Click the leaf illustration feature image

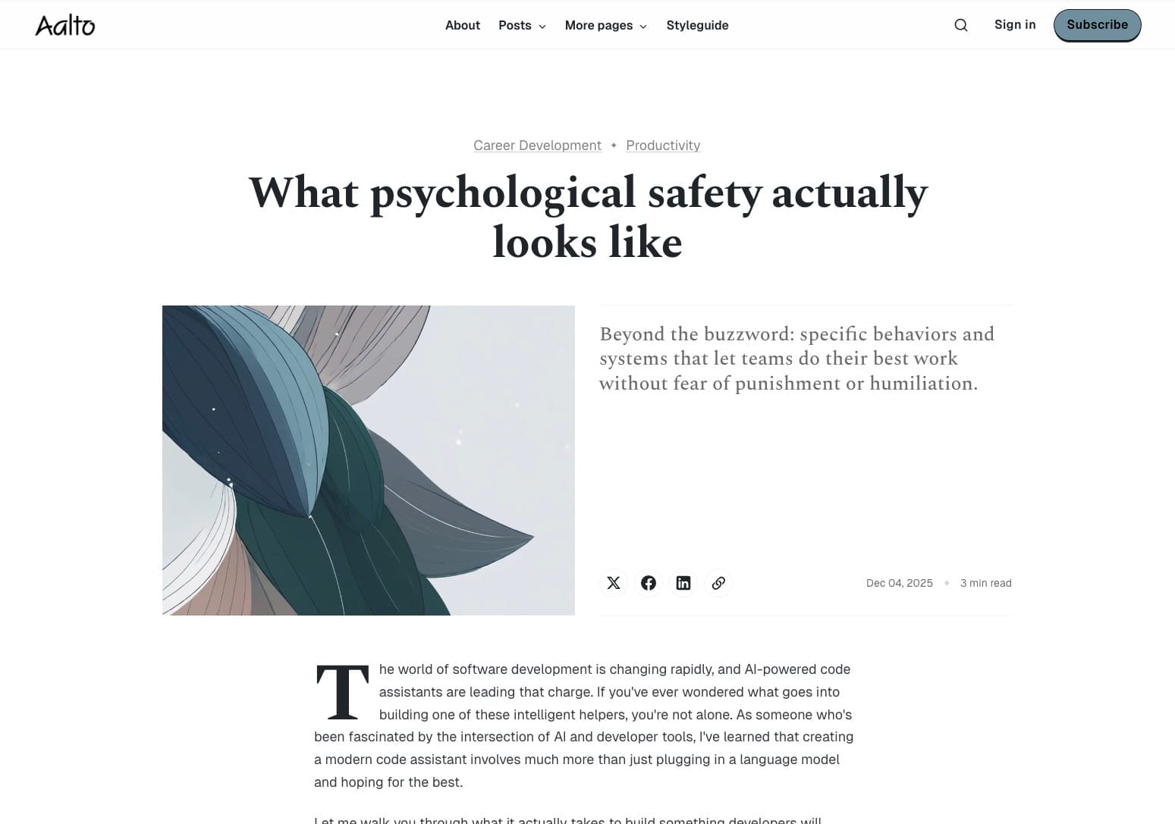369,460
